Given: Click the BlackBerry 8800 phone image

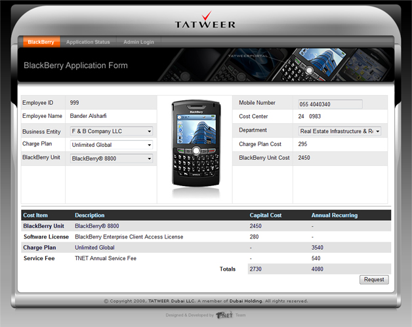Looking at the screenshot, I should pos(196,144).
